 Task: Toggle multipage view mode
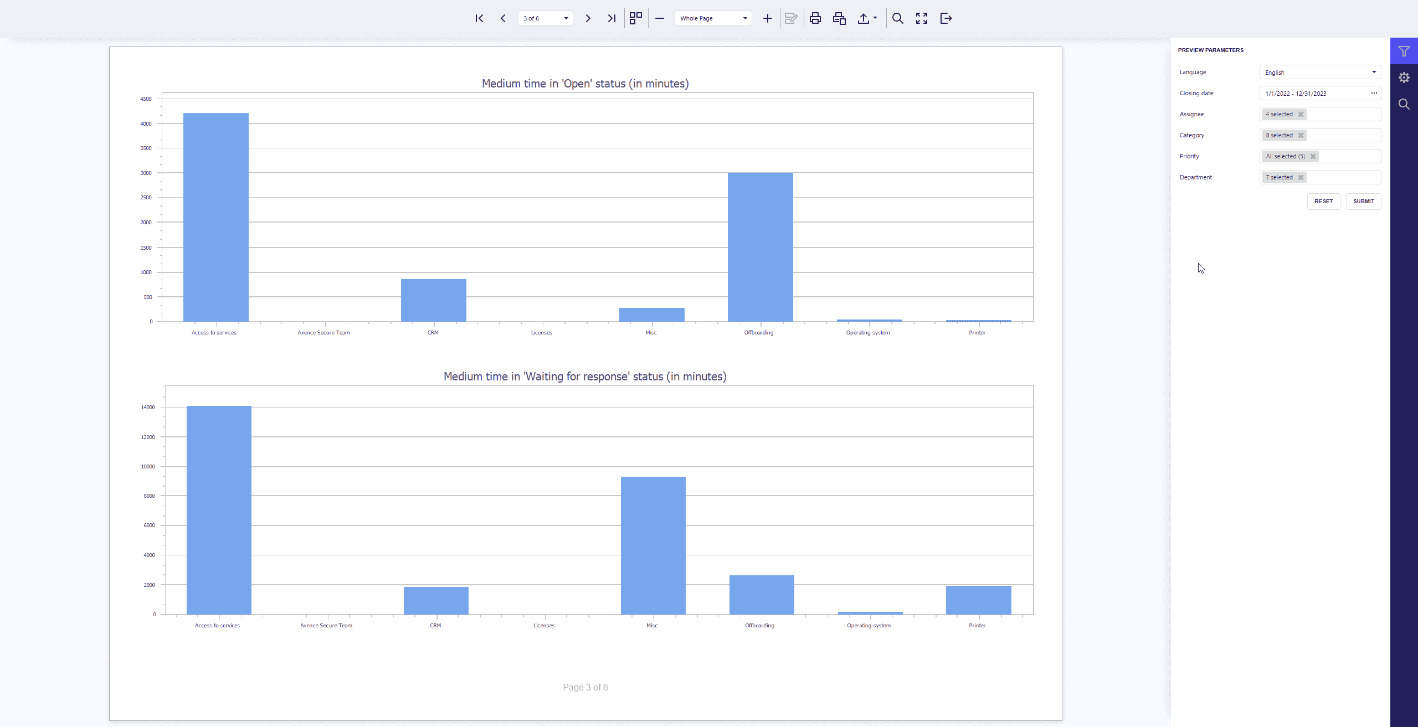(x=636, y=18)
